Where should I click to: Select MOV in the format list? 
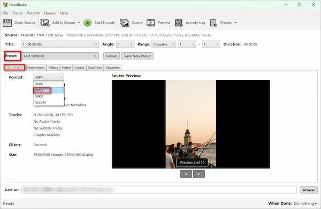pos(49,90)
